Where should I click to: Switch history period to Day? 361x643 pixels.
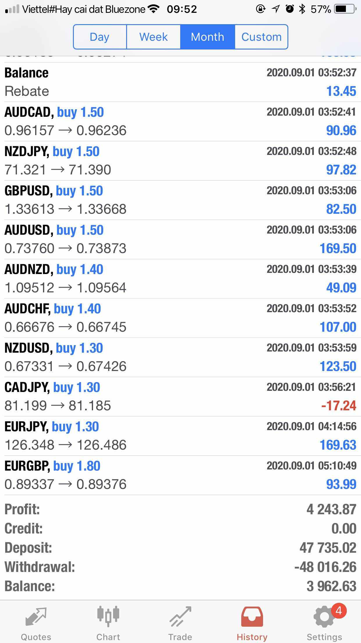point(100,37)
